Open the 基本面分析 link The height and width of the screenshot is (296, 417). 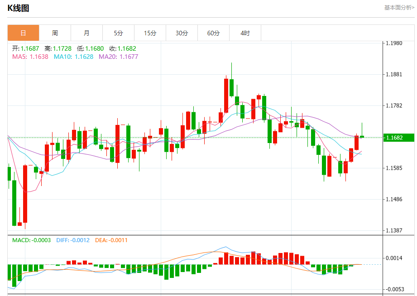click(x=398, y=7)
